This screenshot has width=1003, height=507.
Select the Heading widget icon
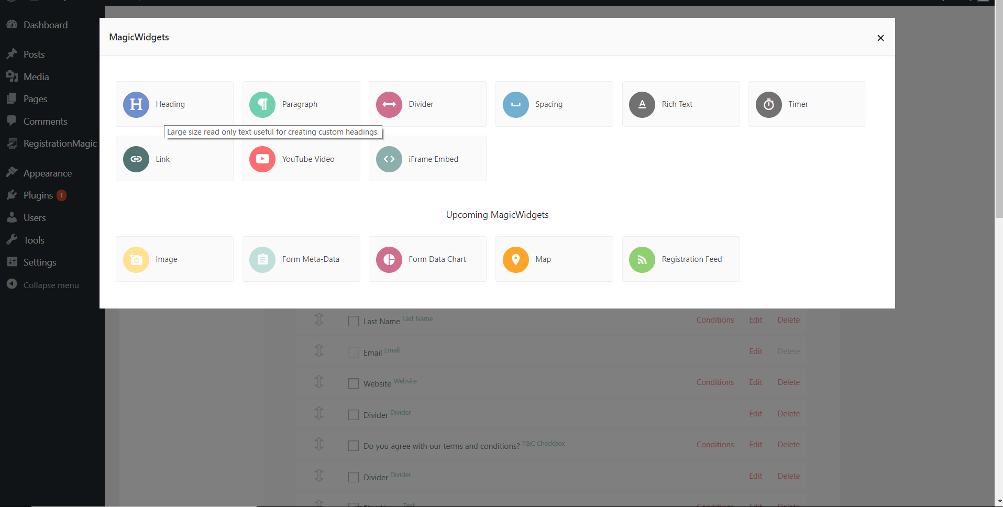pos(136,104)
